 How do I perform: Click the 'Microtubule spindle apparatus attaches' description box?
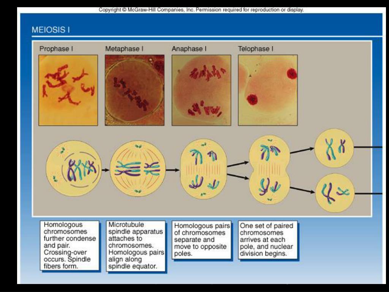(x=136, y=246)
